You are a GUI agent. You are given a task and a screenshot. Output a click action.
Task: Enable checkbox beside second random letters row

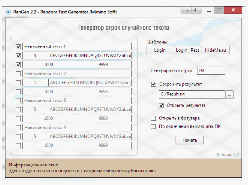pos(18,82)
